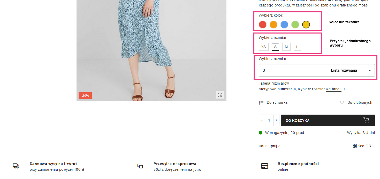The image size is (380, 179).
Task: Click the QR code icon
Action: (355, 146)
